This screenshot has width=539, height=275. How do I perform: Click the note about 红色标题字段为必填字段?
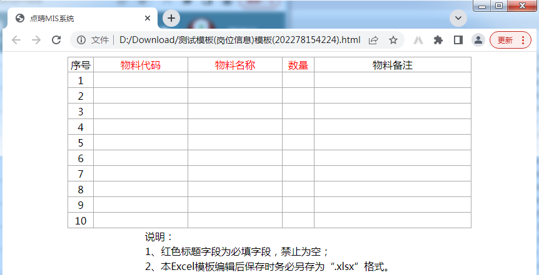[x=237, y=252]
